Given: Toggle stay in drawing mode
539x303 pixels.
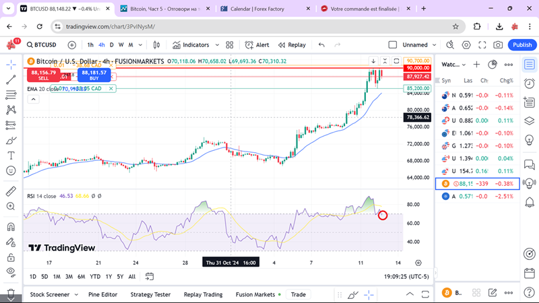Looking at the screenshot, I should [x=11, y=242].
